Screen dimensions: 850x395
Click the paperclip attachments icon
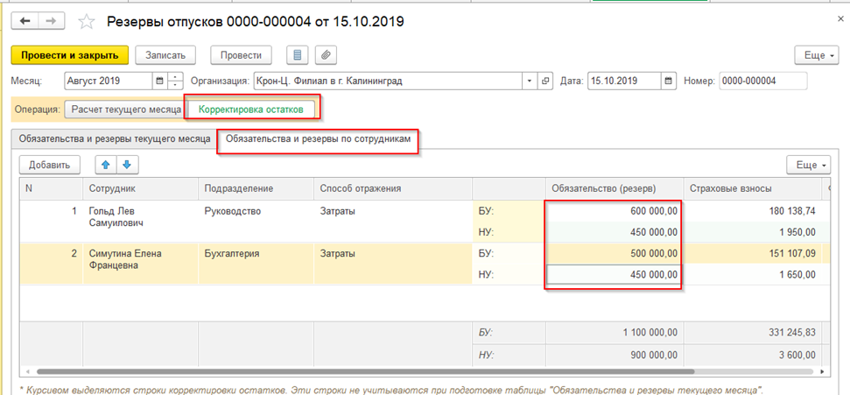(x=325, y=54)
